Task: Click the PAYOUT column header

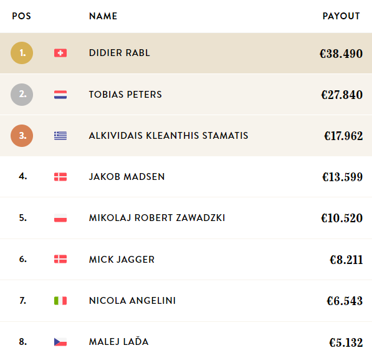Action: tap(341, 16)
